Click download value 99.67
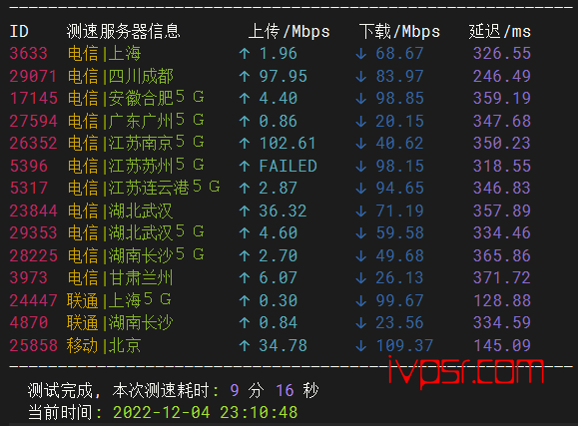Image resolution: width=578 pixels, height=426 pixels. (x=400, y=301)
